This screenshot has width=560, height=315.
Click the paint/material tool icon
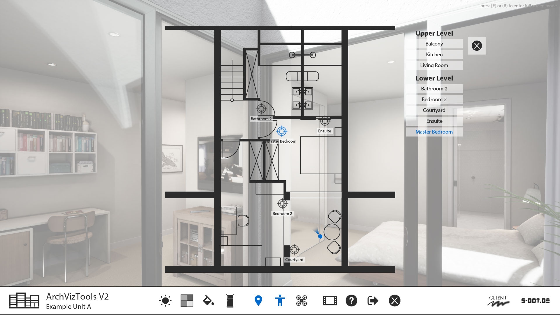(x=208, y=300)
